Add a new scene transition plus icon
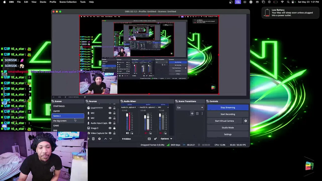 (x=192, y=114)
